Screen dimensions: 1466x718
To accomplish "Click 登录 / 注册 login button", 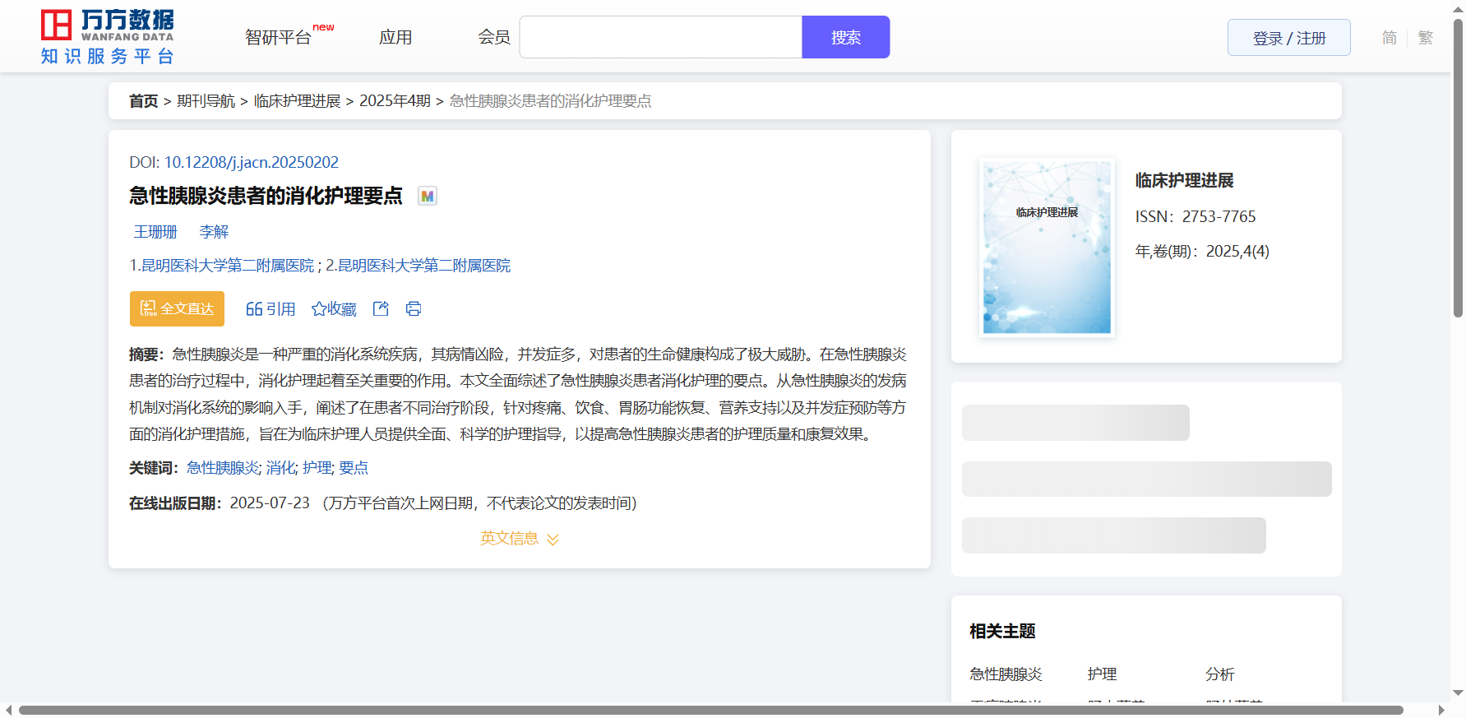I will [1289, 38].
